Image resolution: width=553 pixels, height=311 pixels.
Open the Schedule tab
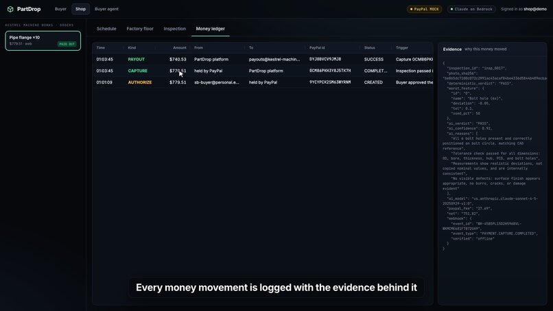106,29
